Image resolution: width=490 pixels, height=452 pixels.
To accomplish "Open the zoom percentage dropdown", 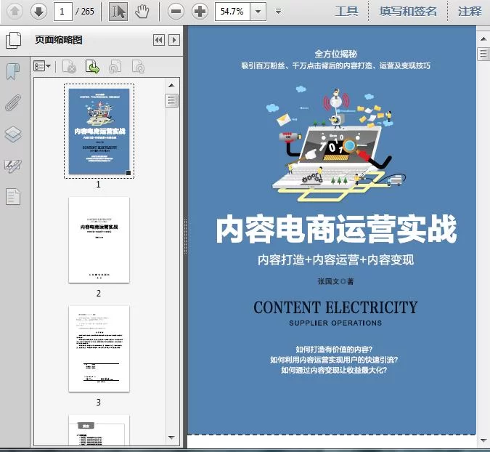I will pyautogui.click(x=257, y=12).
